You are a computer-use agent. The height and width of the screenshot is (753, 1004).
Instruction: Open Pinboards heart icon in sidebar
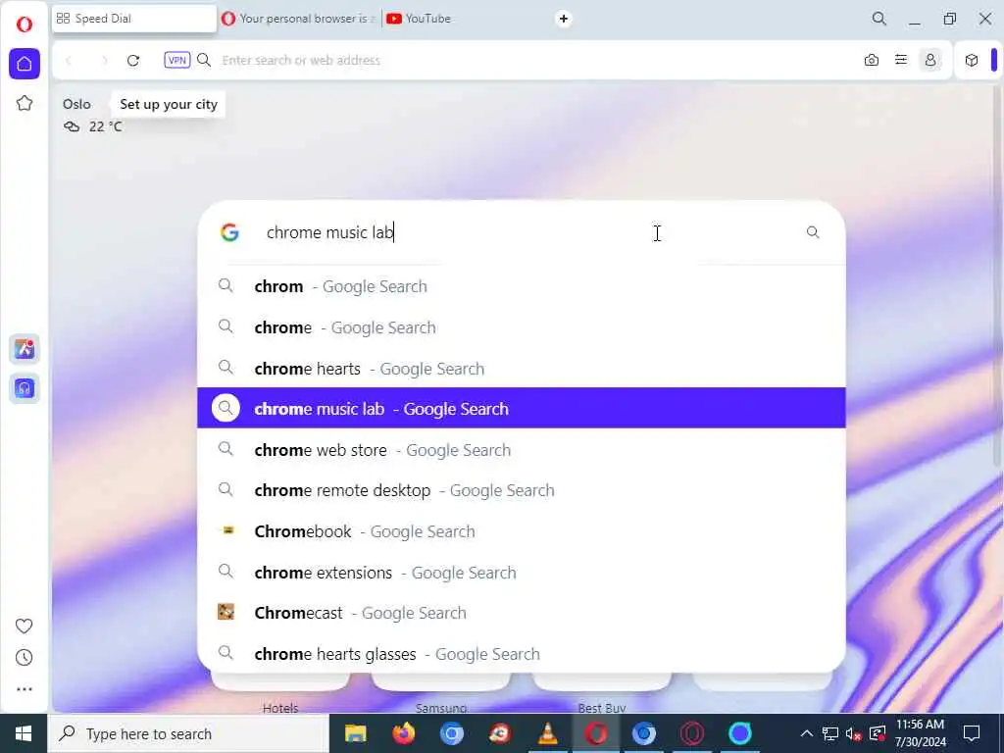25,626
